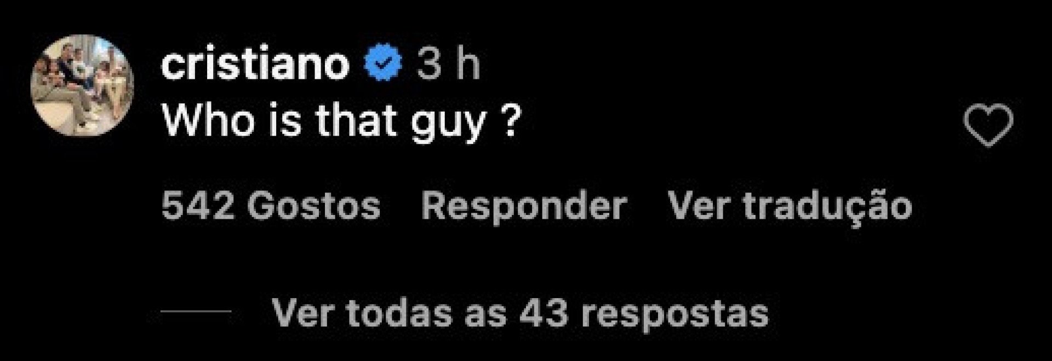Click the line beside the replies expander
Image resolution: width=1052 pixels, height=361 pixels.
pyautogui.click(x=196, y=312)
